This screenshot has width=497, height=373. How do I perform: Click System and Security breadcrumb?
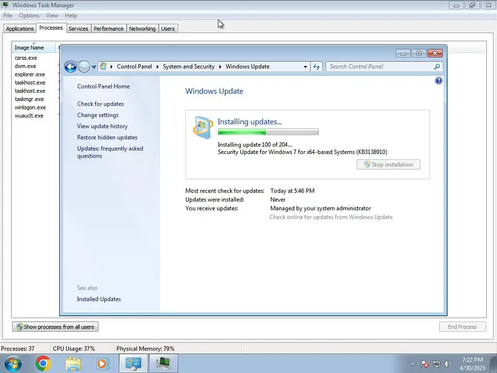(x=189, y=67)
